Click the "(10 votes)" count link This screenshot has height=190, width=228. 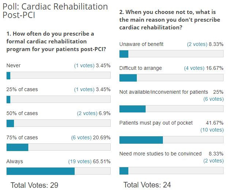tap(212, 130)
